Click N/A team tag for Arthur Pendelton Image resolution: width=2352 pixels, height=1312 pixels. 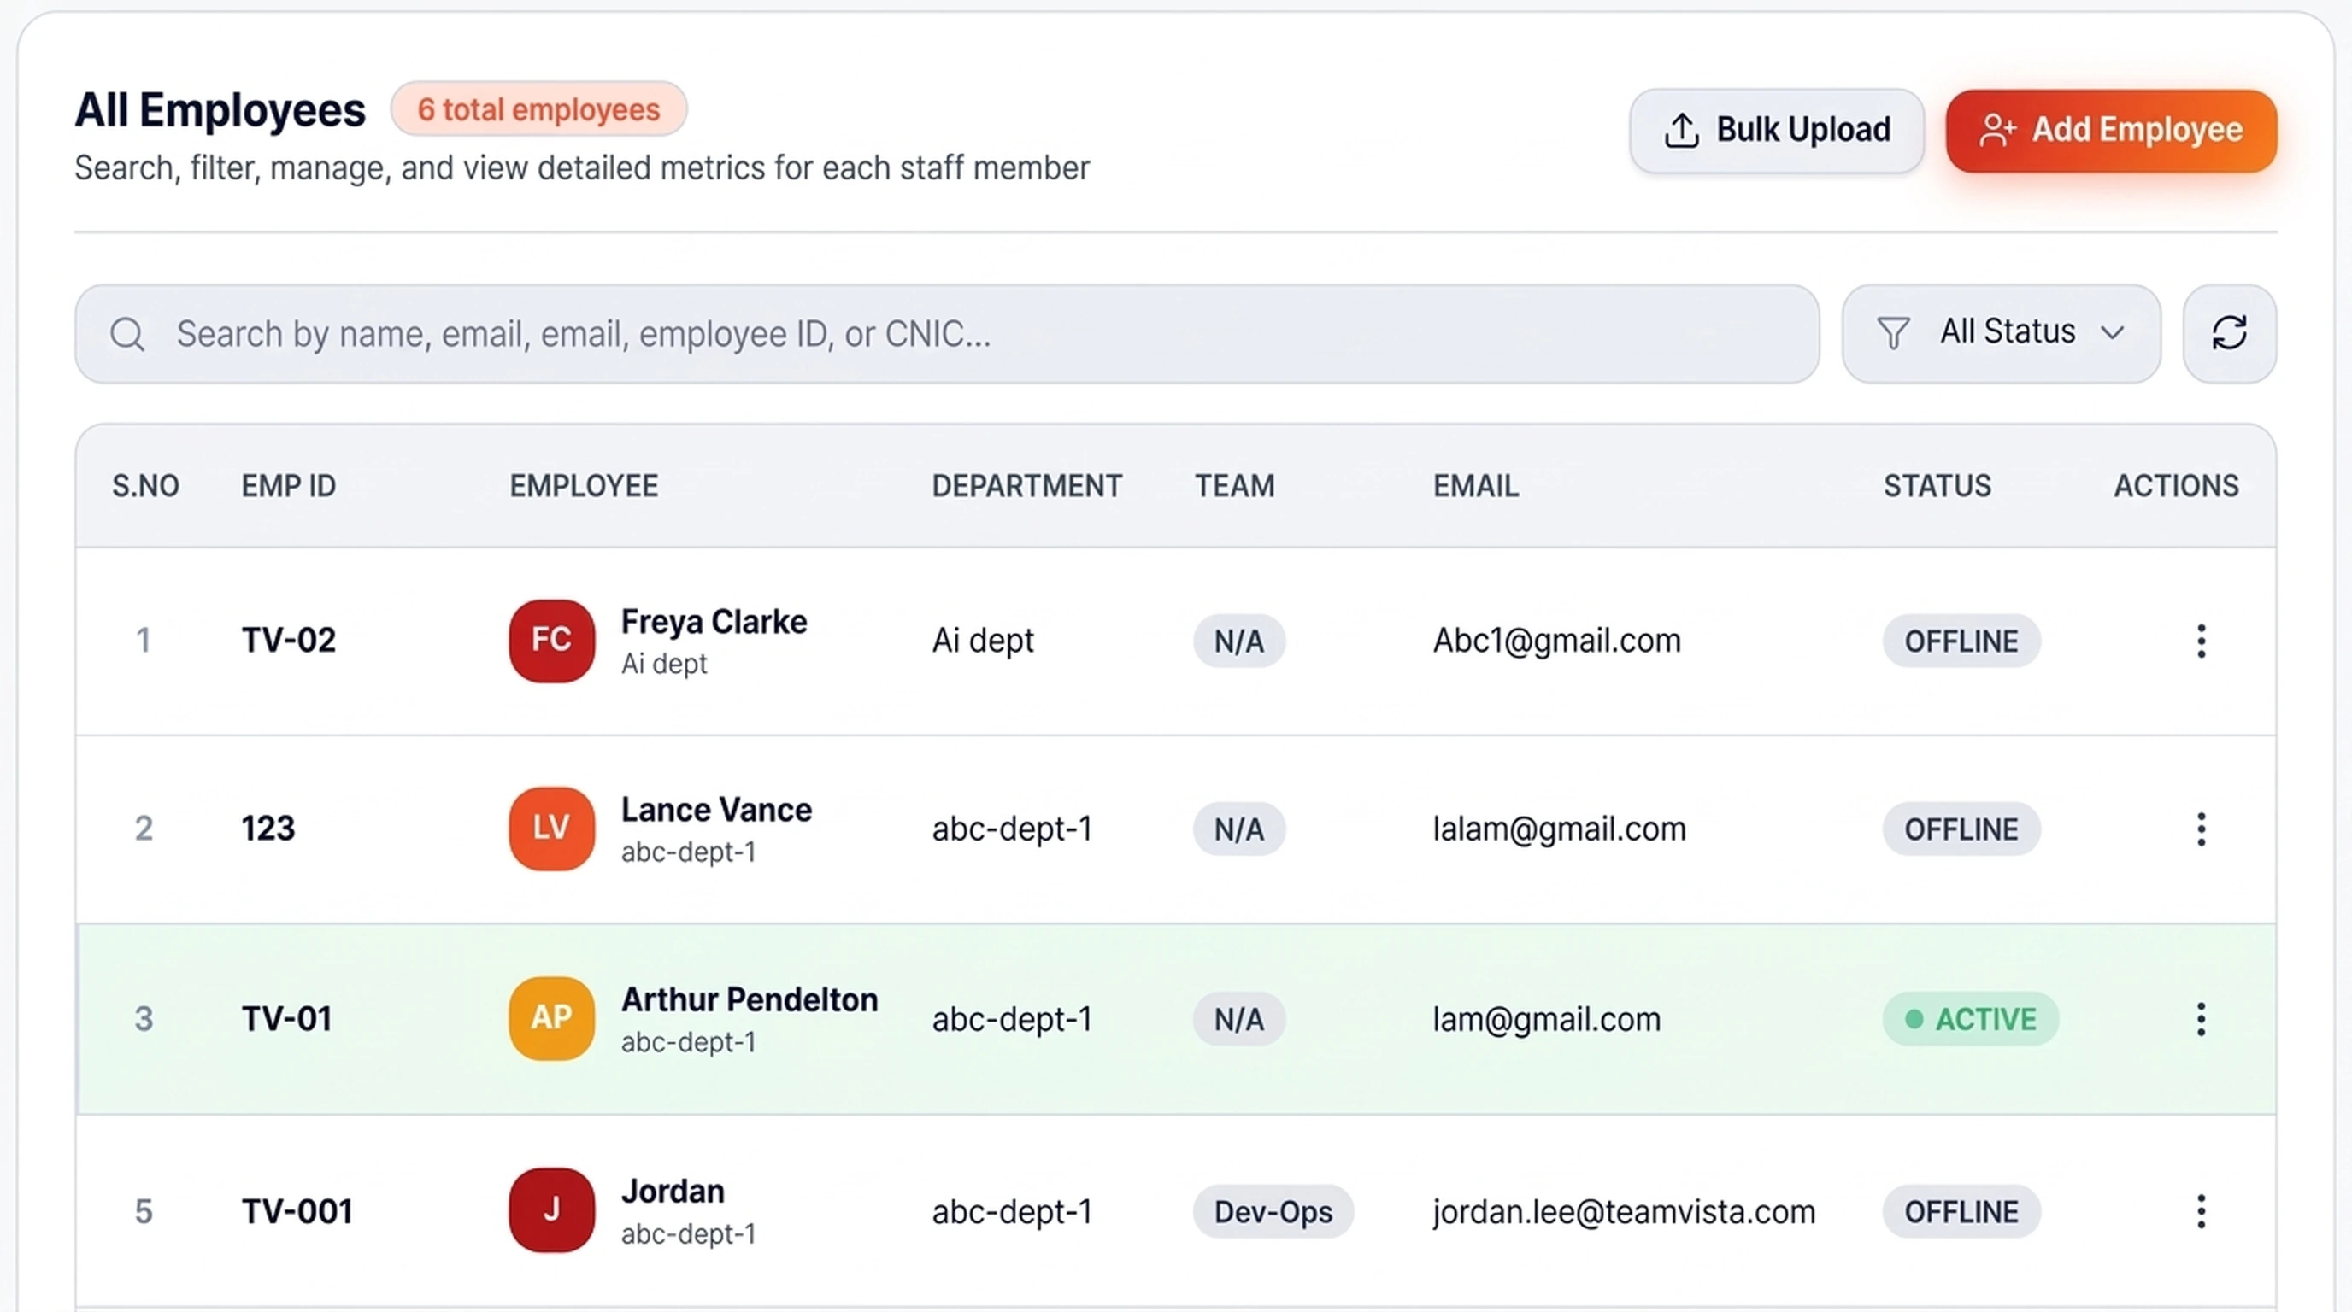[1239, 1018]
